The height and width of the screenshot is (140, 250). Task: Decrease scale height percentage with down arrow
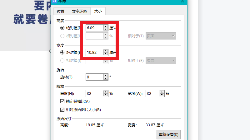coord(106,95)
